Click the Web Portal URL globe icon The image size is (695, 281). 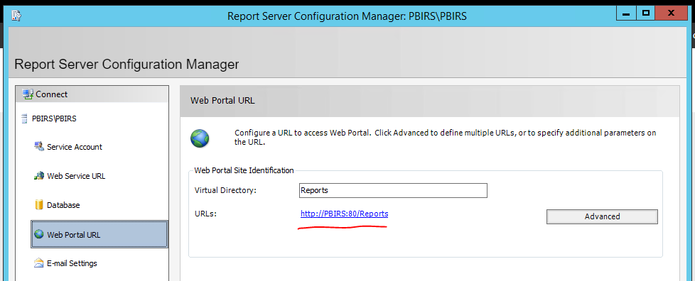[x=39, y=234]
